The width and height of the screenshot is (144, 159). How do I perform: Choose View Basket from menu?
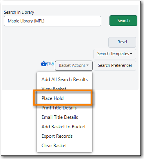tap(54, 89)
